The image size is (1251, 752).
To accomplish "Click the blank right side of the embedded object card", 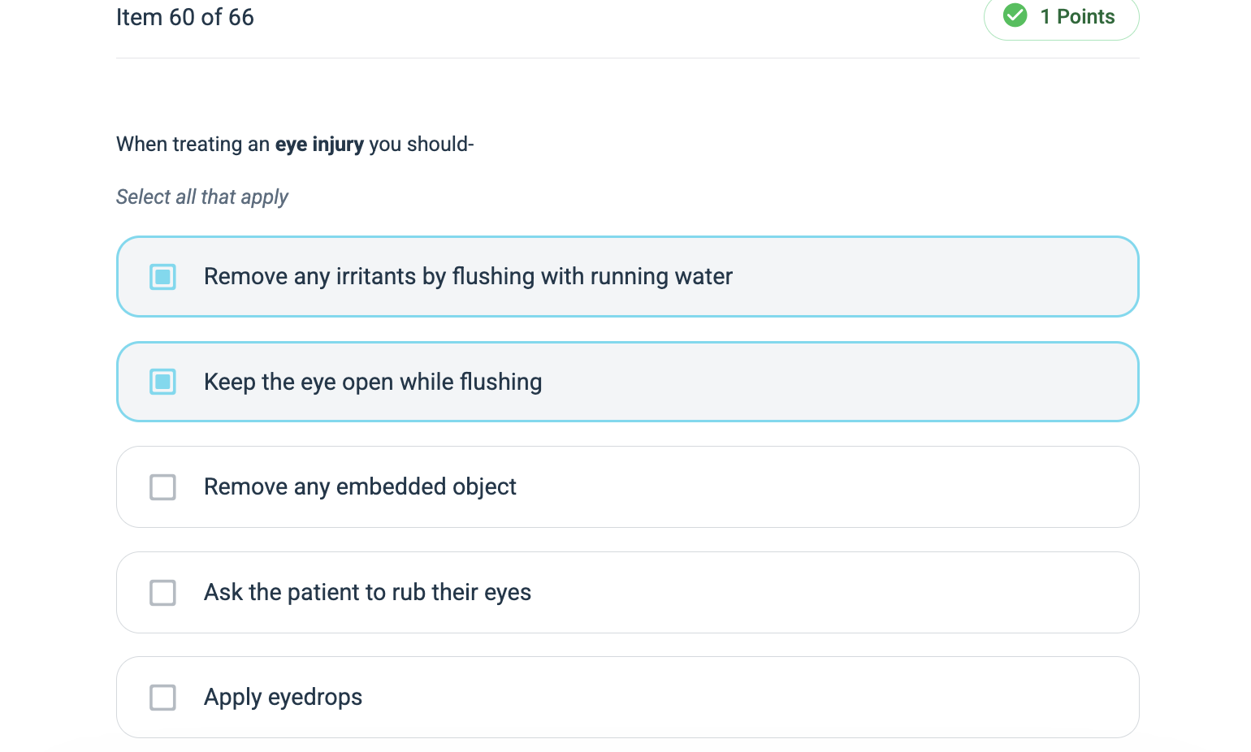I will [x=894, y=487].
